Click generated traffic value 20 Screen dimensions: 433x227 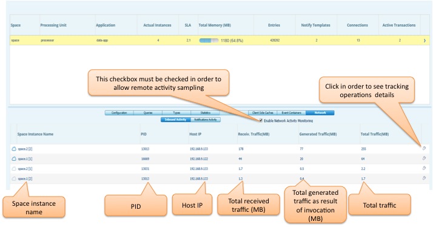click(301, 158)
